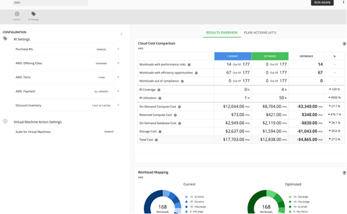The image size is (347, 214).
Task: Remove the AWS: Payment setting
Action: [x=118, y=91]
